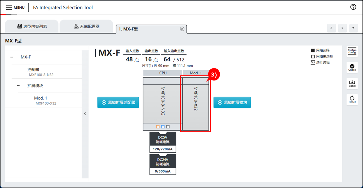This screenshot has height=188, width=363.
Task: Click 添加扩展模块 button
Action: 232,102
